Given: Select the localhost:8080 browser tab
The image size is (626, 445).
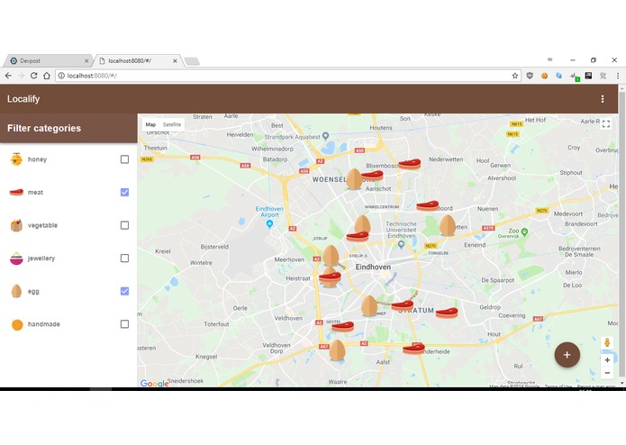Looking at the screenshot, I should coord(137,60).
